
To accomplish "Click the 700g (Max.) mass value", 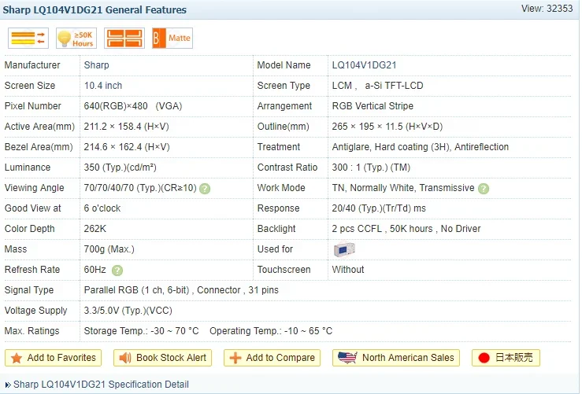I will click(109, 249).
